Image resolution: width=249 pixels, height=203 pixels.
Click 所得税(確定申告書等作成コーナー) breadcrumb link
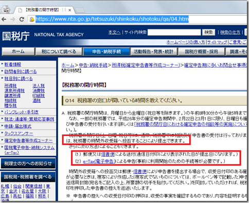[x=146, y=65]
